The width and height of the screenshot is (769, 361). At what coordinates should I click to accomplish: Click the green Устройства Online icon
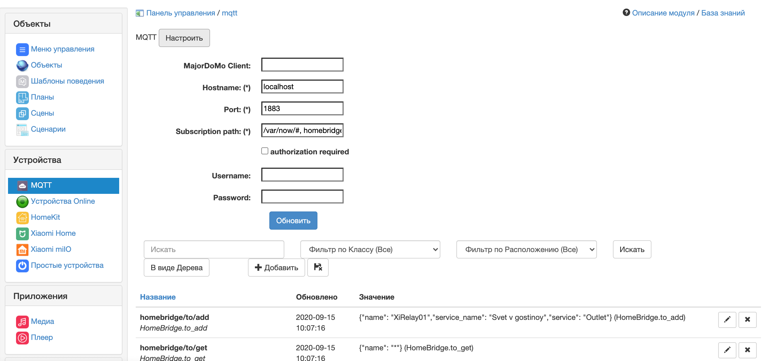22,201
